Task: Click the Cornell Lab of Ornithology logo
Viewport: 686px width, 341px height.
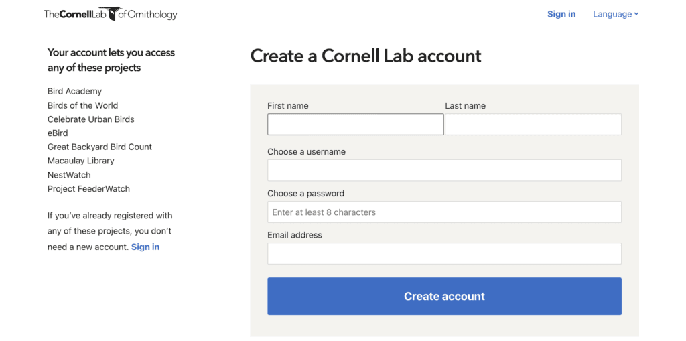Action: 111,14
